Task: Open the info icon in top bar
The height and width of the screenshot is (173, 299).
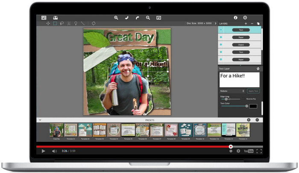Action: tap(235, 17)
